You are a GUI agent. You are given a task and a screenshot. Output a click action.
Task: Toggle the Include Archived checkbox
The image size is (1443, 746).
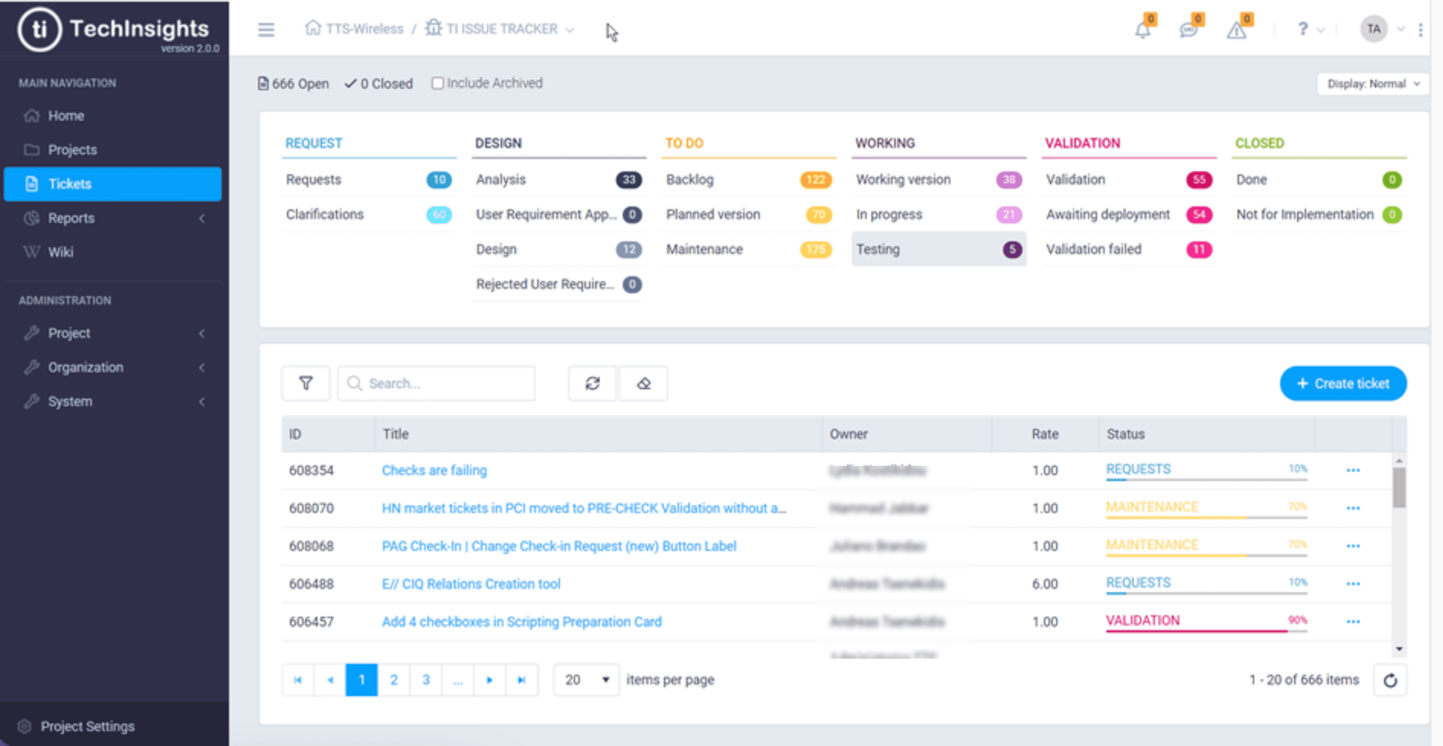[438, 83]
